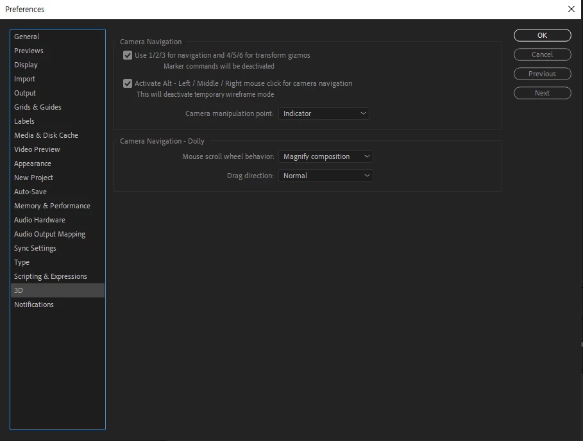583x441 pixels.
Task: Go to Next preferences page
Action: [542, 93]
